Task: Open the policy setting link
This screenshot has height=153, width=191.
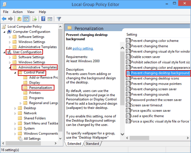Action: [83, 48]
